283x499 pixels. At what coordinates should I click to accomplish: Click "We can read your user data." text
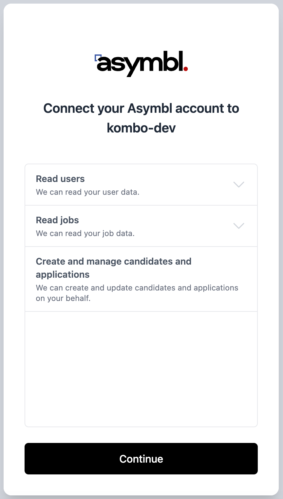[x=87, y=192]
